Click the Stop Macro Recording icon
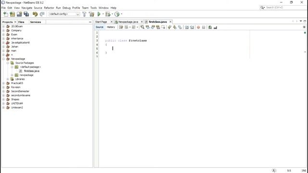 tap(204, 27)
